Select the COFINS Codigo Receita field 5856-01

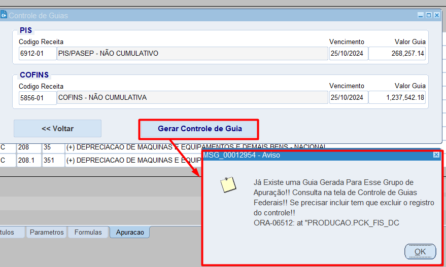(37, 98)
